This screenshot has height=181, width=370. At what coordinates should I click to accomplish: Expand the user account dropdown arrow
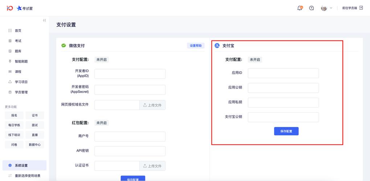pos(331,8)
